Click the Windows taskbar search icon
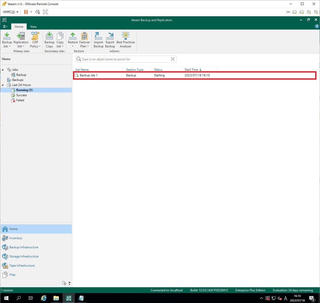 pos(19,298)
